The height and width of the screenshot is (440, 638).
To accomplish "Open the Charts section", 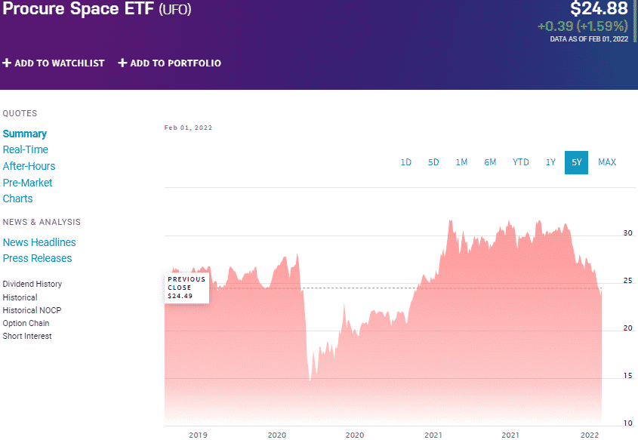I will coord(17,198).
